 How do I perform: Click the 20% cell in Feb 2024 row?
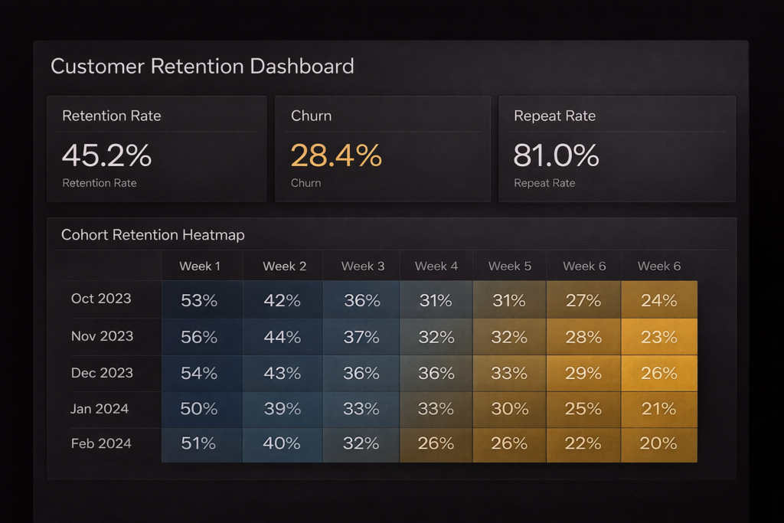[658, 444]
